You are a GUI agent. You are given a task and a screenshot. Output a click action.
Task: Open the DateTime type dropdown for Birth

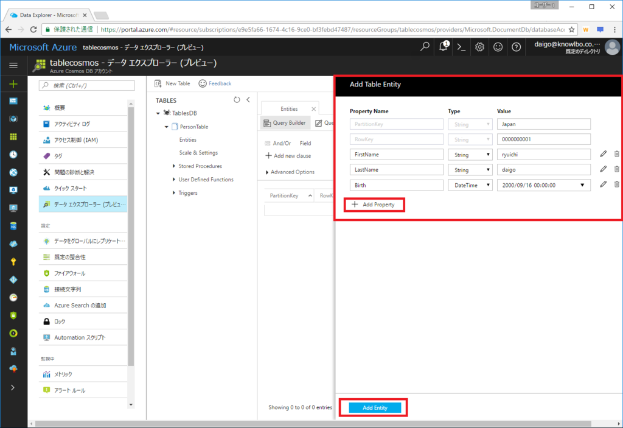pos(470,185)
